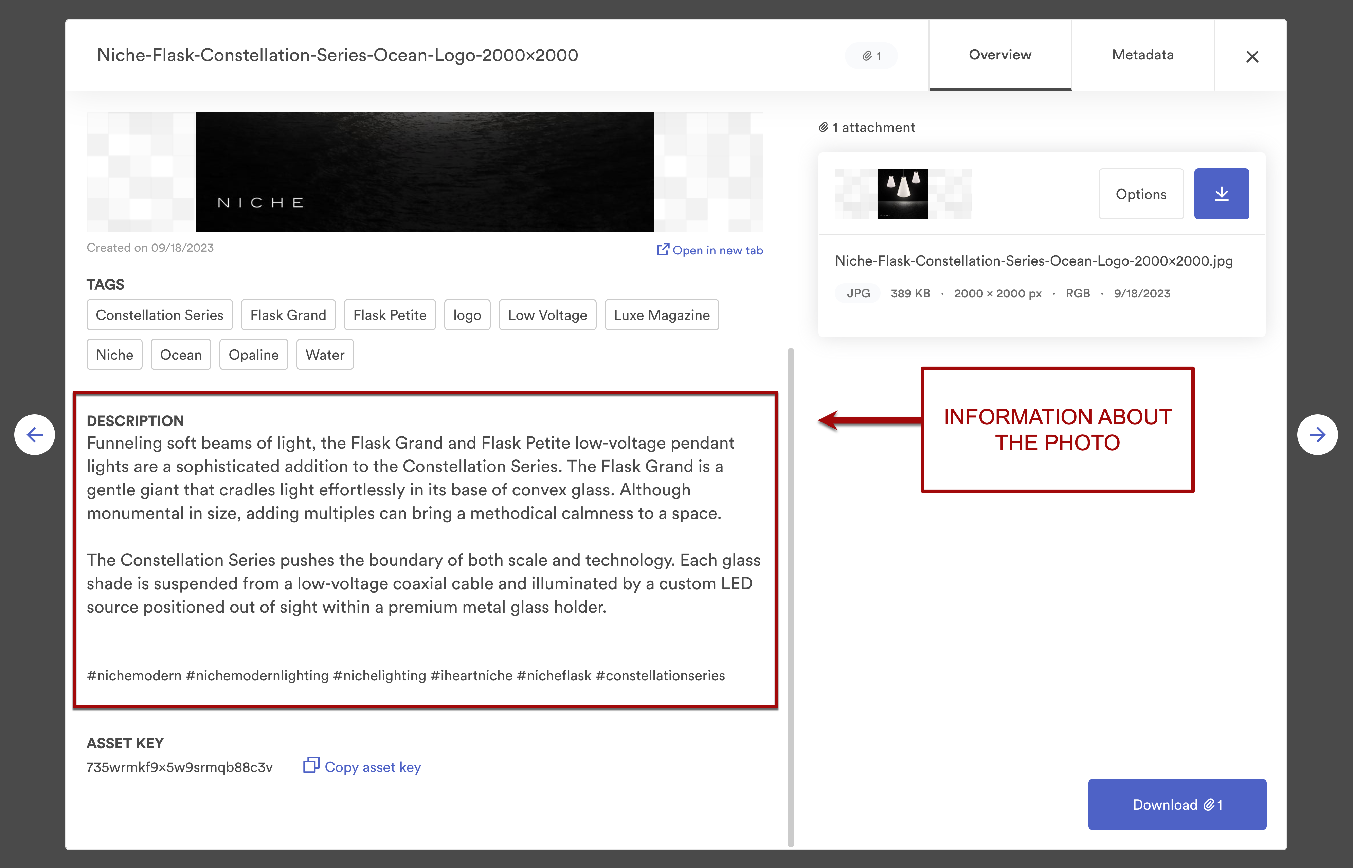Click the DESCRIPTION heading
The width and height of the screenshot is (1353, 868).
point(135,420)
